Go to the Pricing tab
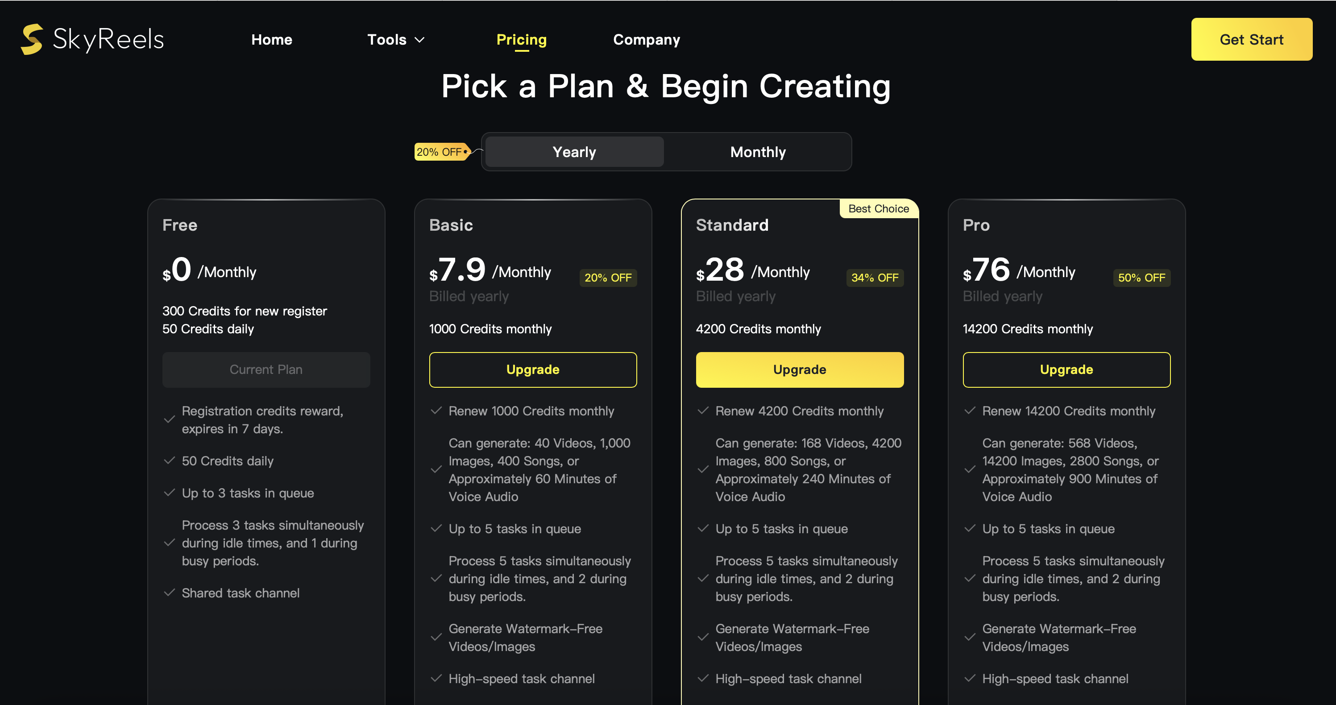Viewport: 1336px width, 705px height. pos(521,40)
